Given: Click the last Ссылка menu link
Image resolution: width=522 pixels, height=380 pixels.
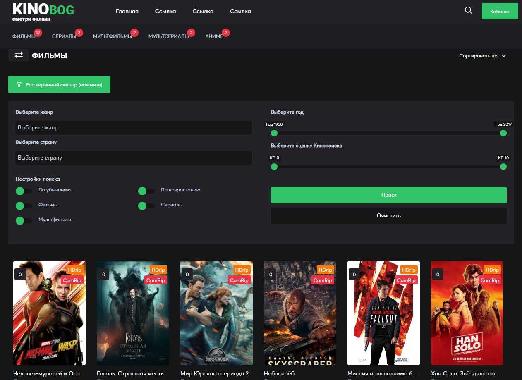Looking at the screenshot, I should pos(240,12).
